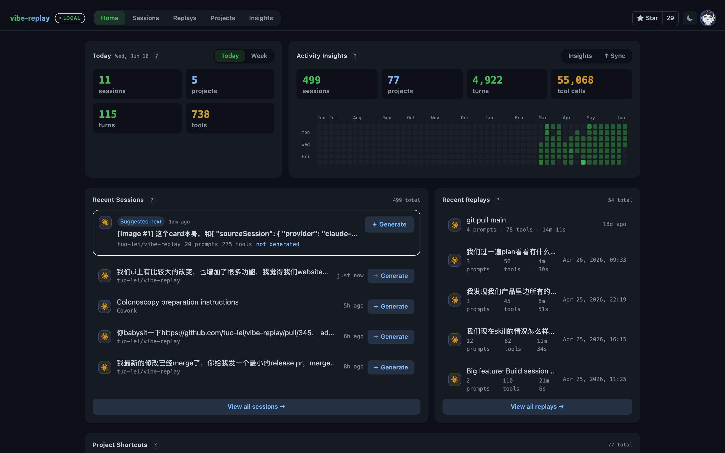The height and width of the screenshot is (453, 725).
Task: Click icon of Apr 25 22:19 replay
Action: 454,300
